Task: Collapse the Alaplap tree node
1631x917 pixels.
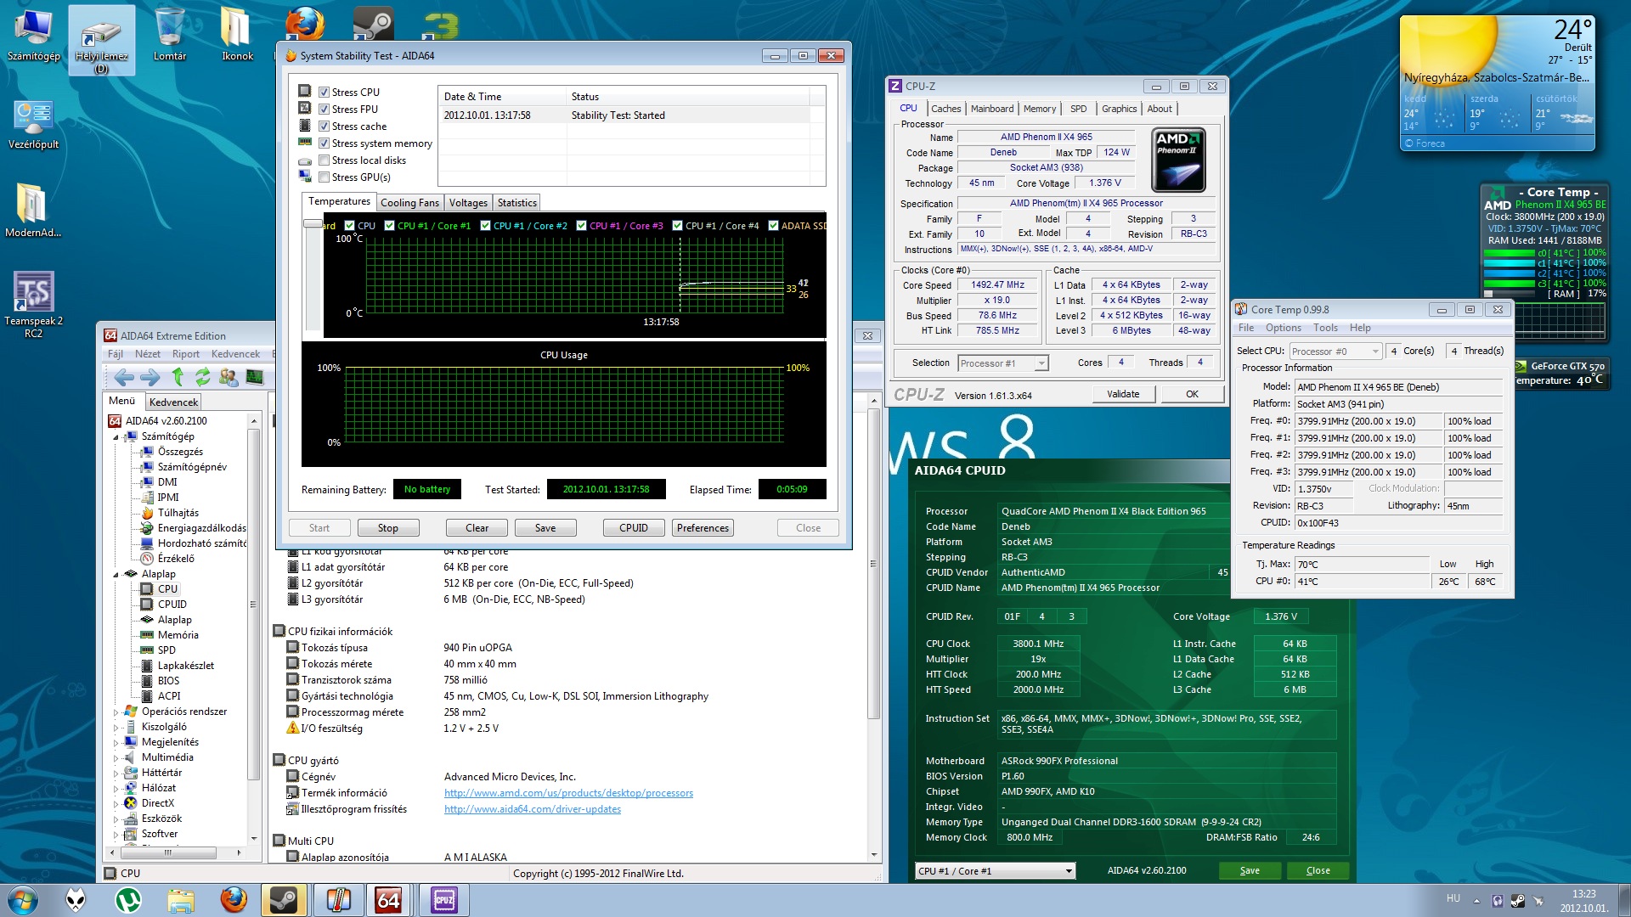Action: tap(116, 574)
